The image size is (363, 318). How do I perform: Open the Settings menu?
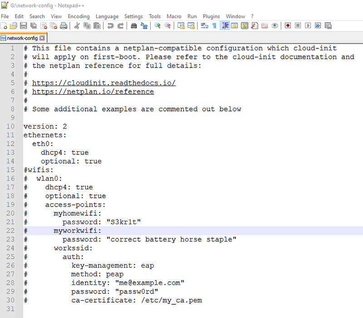pyautogui.click(x=133, y=16)
